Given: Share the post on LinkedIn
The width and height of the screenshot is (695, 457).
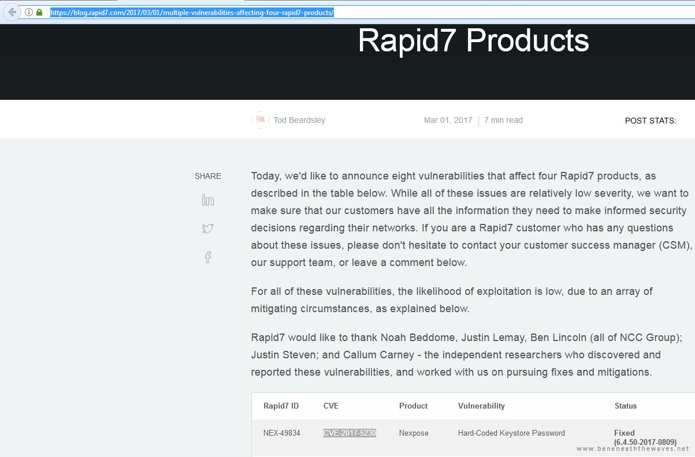Looking at the screenshot, I should click(x=208, y=200).
